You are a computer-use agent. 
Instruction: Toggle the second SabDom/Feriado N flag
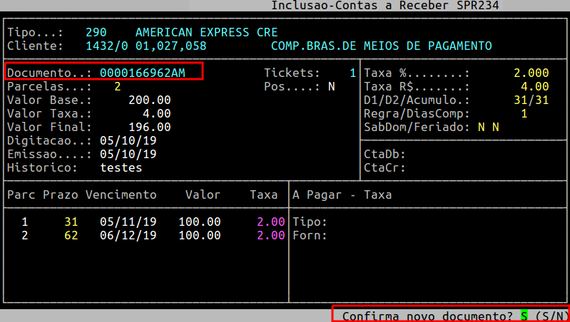(495, 127)
